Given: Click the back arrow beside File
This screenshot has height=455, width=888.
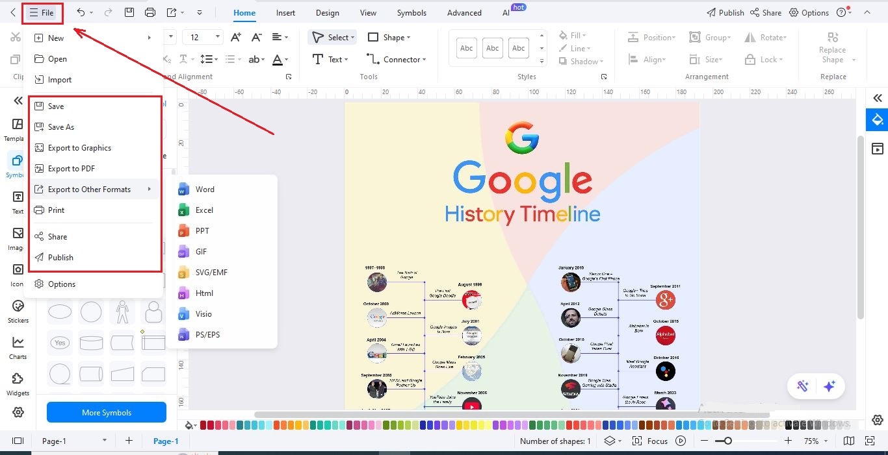Looking at the screenshot, I should click(13, 12).
